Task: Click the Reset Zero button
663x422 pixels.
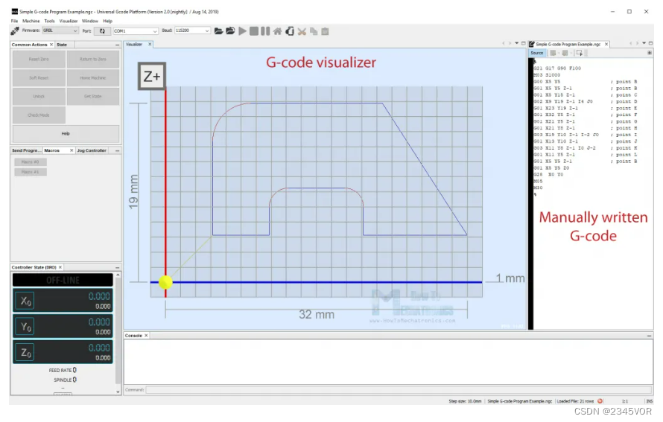Action: point(39,59)
